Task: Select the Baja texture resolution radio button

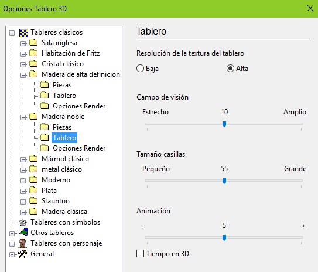Action: 140,69
